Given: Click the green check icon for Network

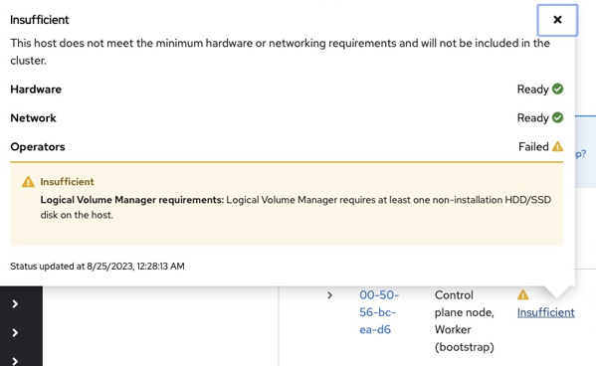Looking at the screenshot, I should (x=557, y=117).
